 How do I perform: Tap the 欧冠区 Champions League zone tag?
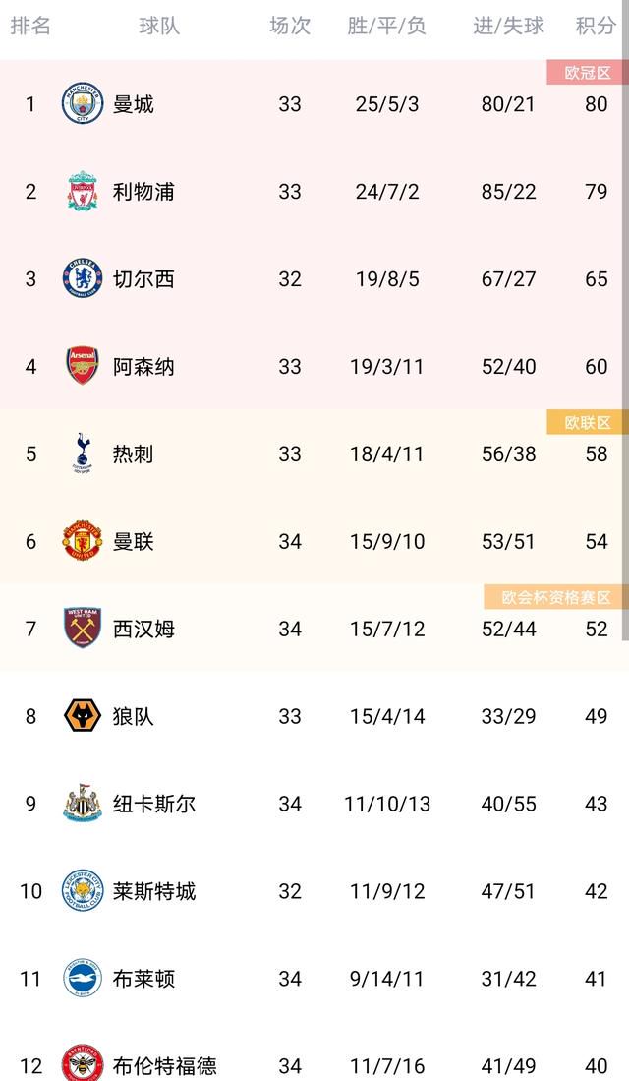click(x=588, y=73)
